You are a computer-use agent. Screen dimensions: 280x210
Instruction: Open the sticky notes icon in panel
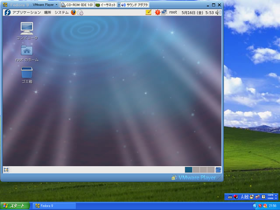(x=149, y=12)
